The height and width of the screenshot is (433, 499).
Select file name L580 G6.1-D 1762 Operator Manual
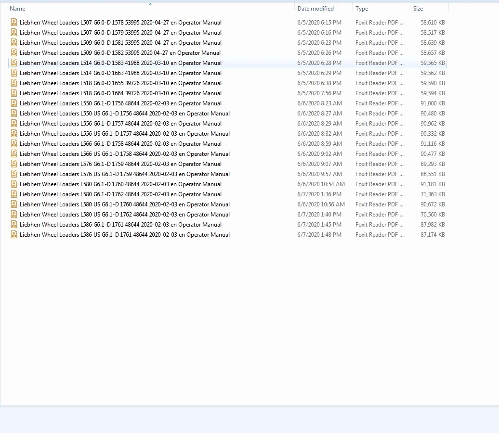pos(120,194)
